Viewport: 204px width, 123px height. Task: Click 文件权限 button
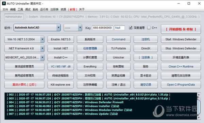[90, 76]
